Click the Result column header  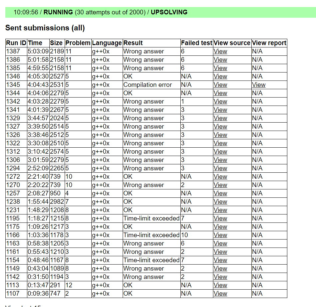133,43
